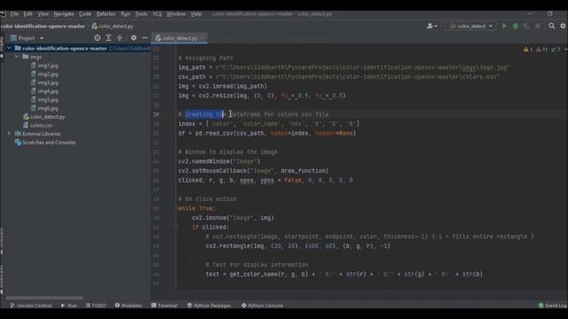The image size is (568, 319).
Task: Click the 'index =' code line
Action: coord(269,124)
